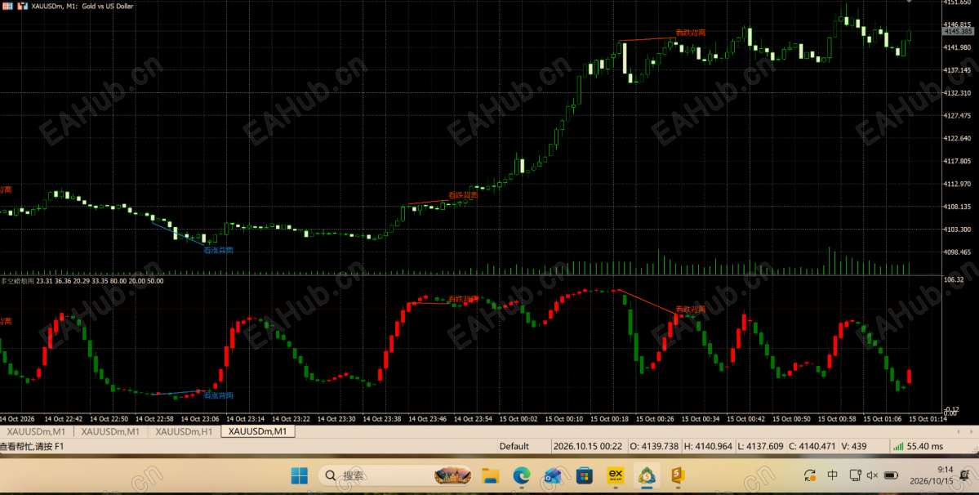Click the blue 看涨背离 label in the indicator window
Image resolution: width=979 pixels, height=495 pixels.
pyautogui.click(x=219, y=395)
